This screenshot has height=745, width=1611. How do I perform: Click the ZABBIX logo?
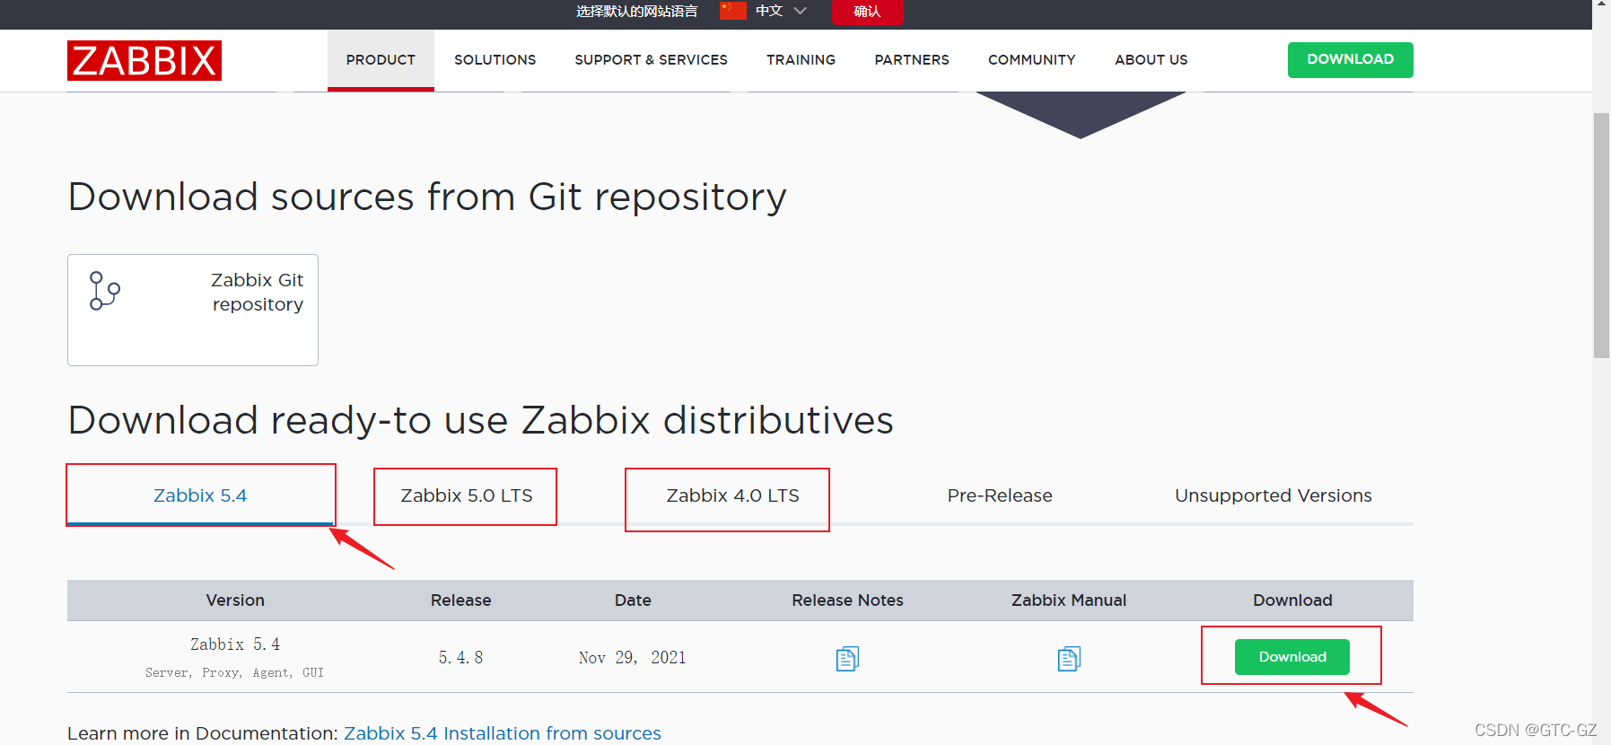[144, 60]
